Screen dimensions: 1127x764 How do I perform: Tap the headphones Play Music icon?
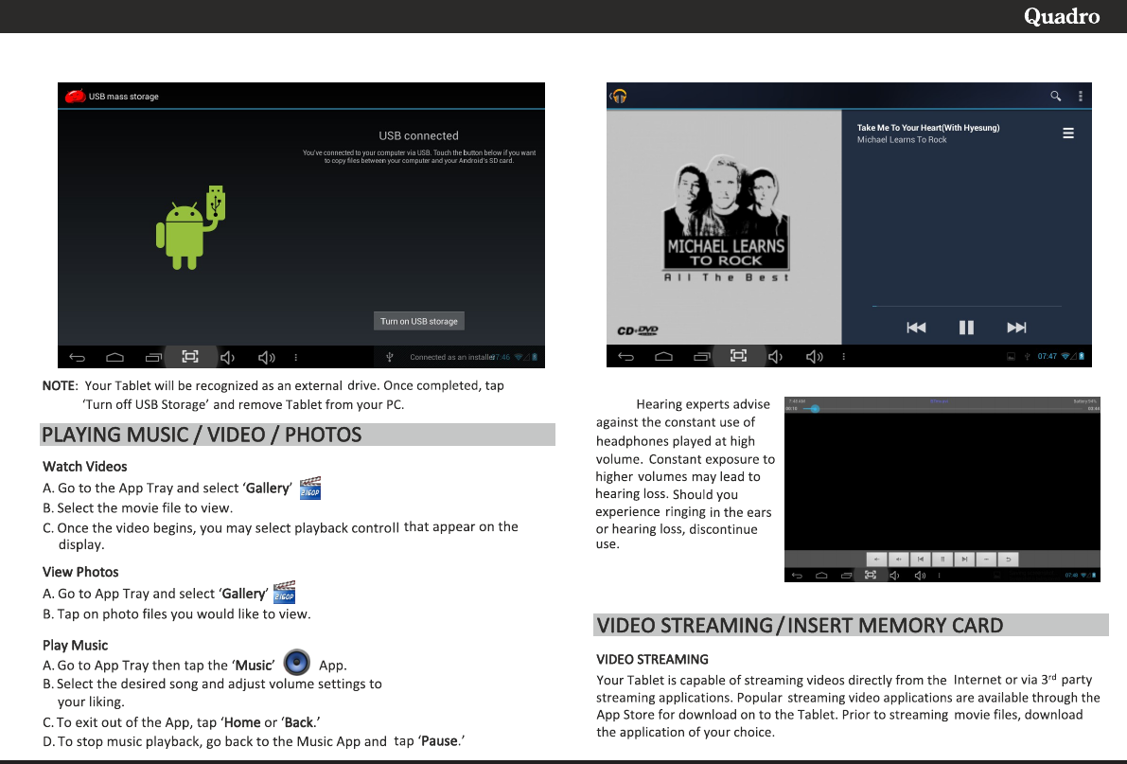619,96
